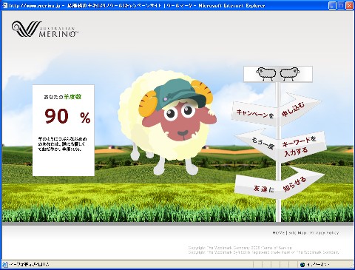Screen dimensions: 355x270
Task: Click the status bar page icon
Action: 5,264
